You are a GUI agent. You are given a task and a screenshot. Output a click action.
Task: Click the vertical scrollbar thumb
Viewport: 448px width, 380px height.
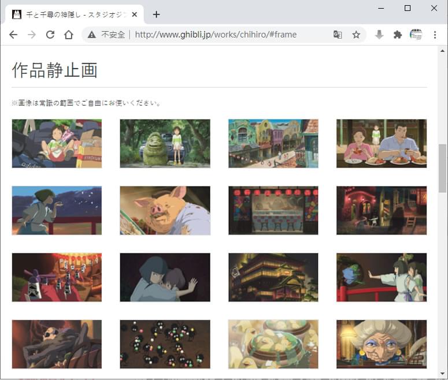point(443,169)
